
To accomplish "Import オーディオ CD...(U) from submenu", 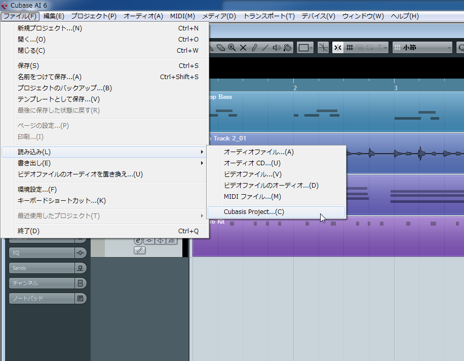I will coord(277,163).
